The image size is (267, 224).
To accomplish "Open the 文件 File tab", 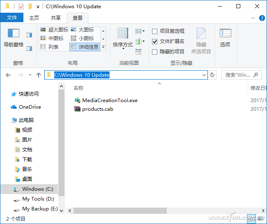I will click(12, 18).
